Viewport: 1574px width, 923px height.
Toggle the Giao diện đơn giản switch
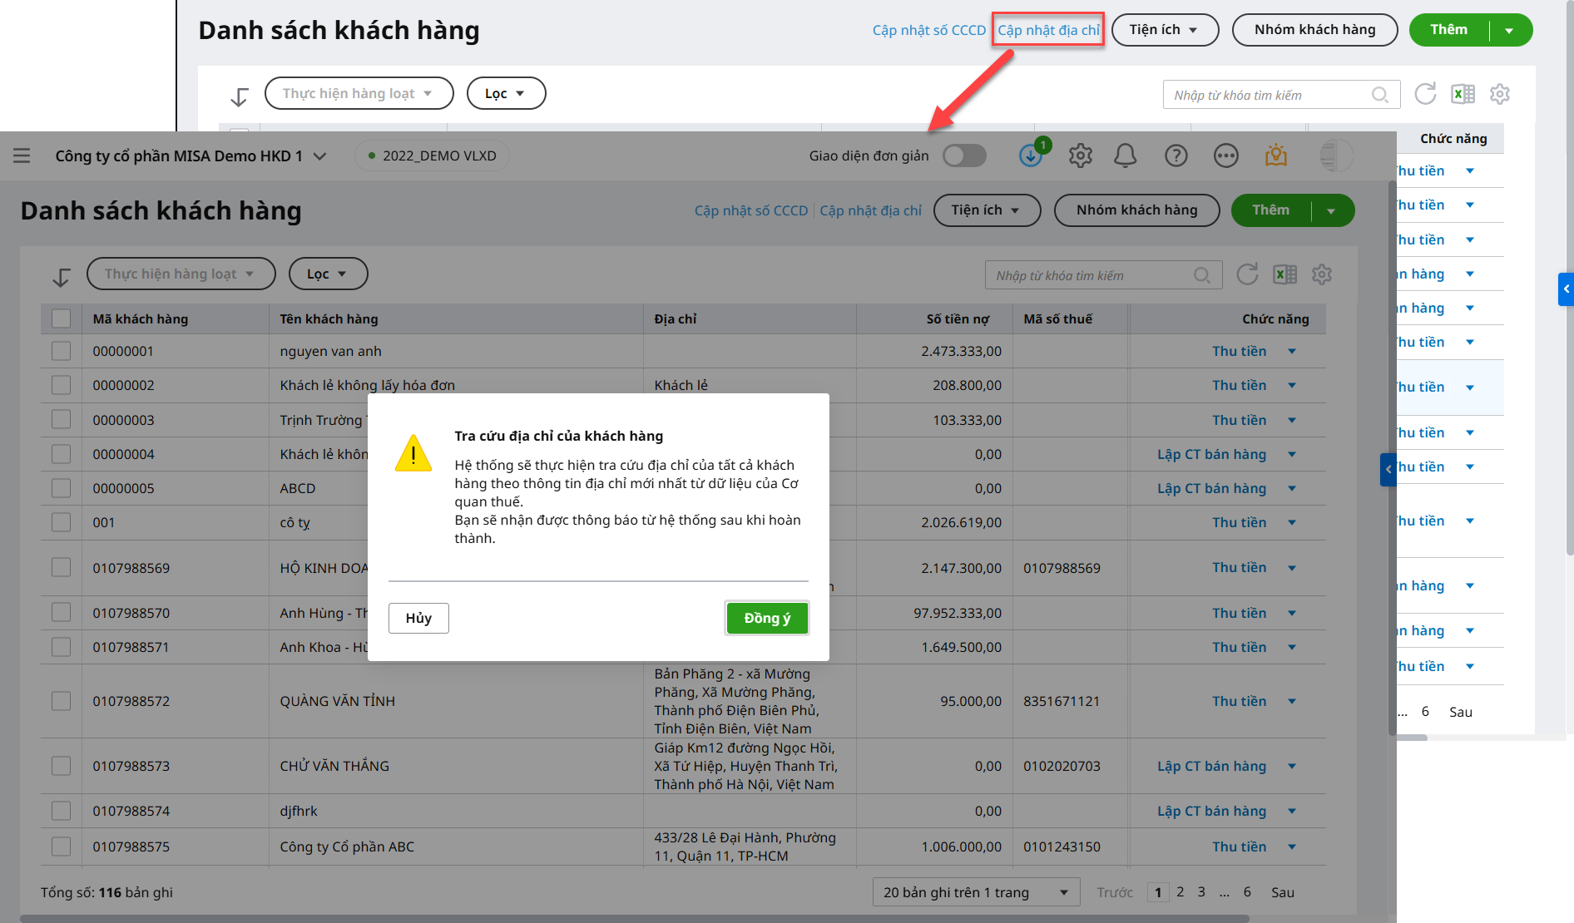point(964,155)
